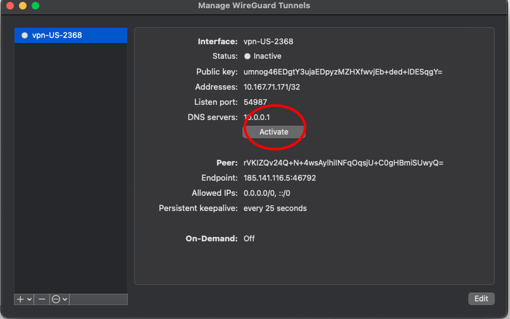Expand the more actions dropdown chevron

(x=65, y=299)
